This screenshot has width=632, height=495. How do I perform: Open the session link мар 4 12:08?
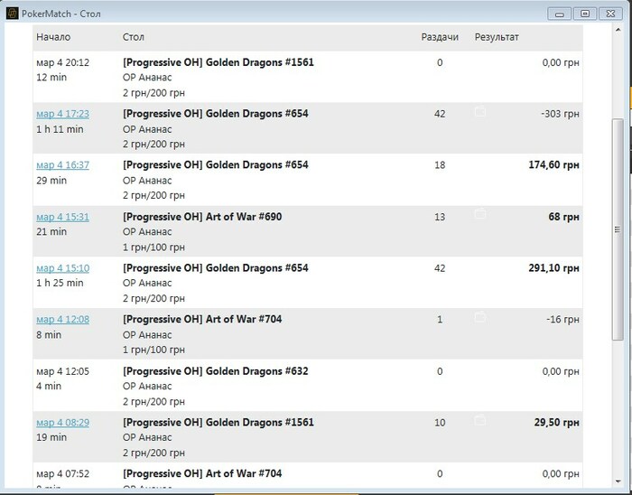coord(63,320)
